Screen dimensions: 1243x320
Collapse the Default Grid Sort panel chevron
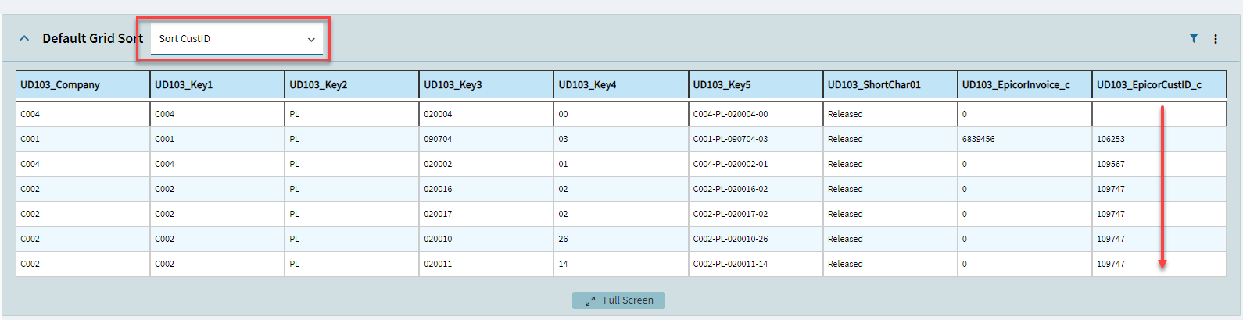point(24,38)
